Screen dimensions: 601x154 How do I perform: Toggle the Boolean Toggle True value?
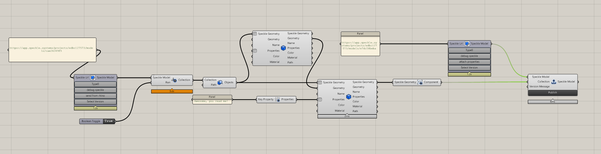(x=109, y=121)
